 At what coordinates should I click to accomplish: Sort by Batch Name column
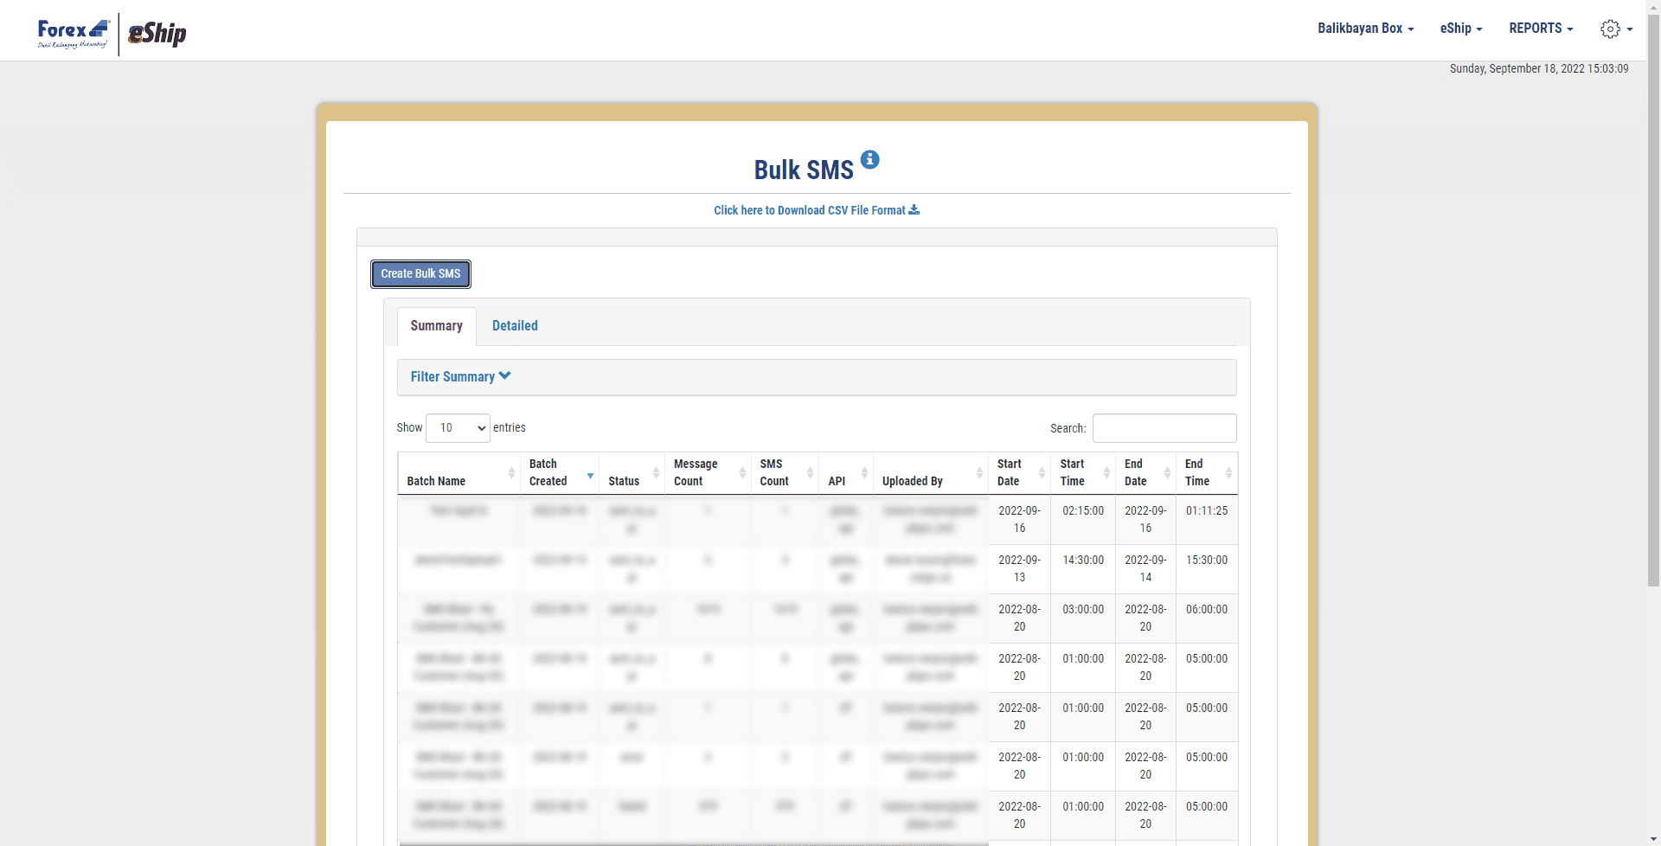tap(459, 473)
